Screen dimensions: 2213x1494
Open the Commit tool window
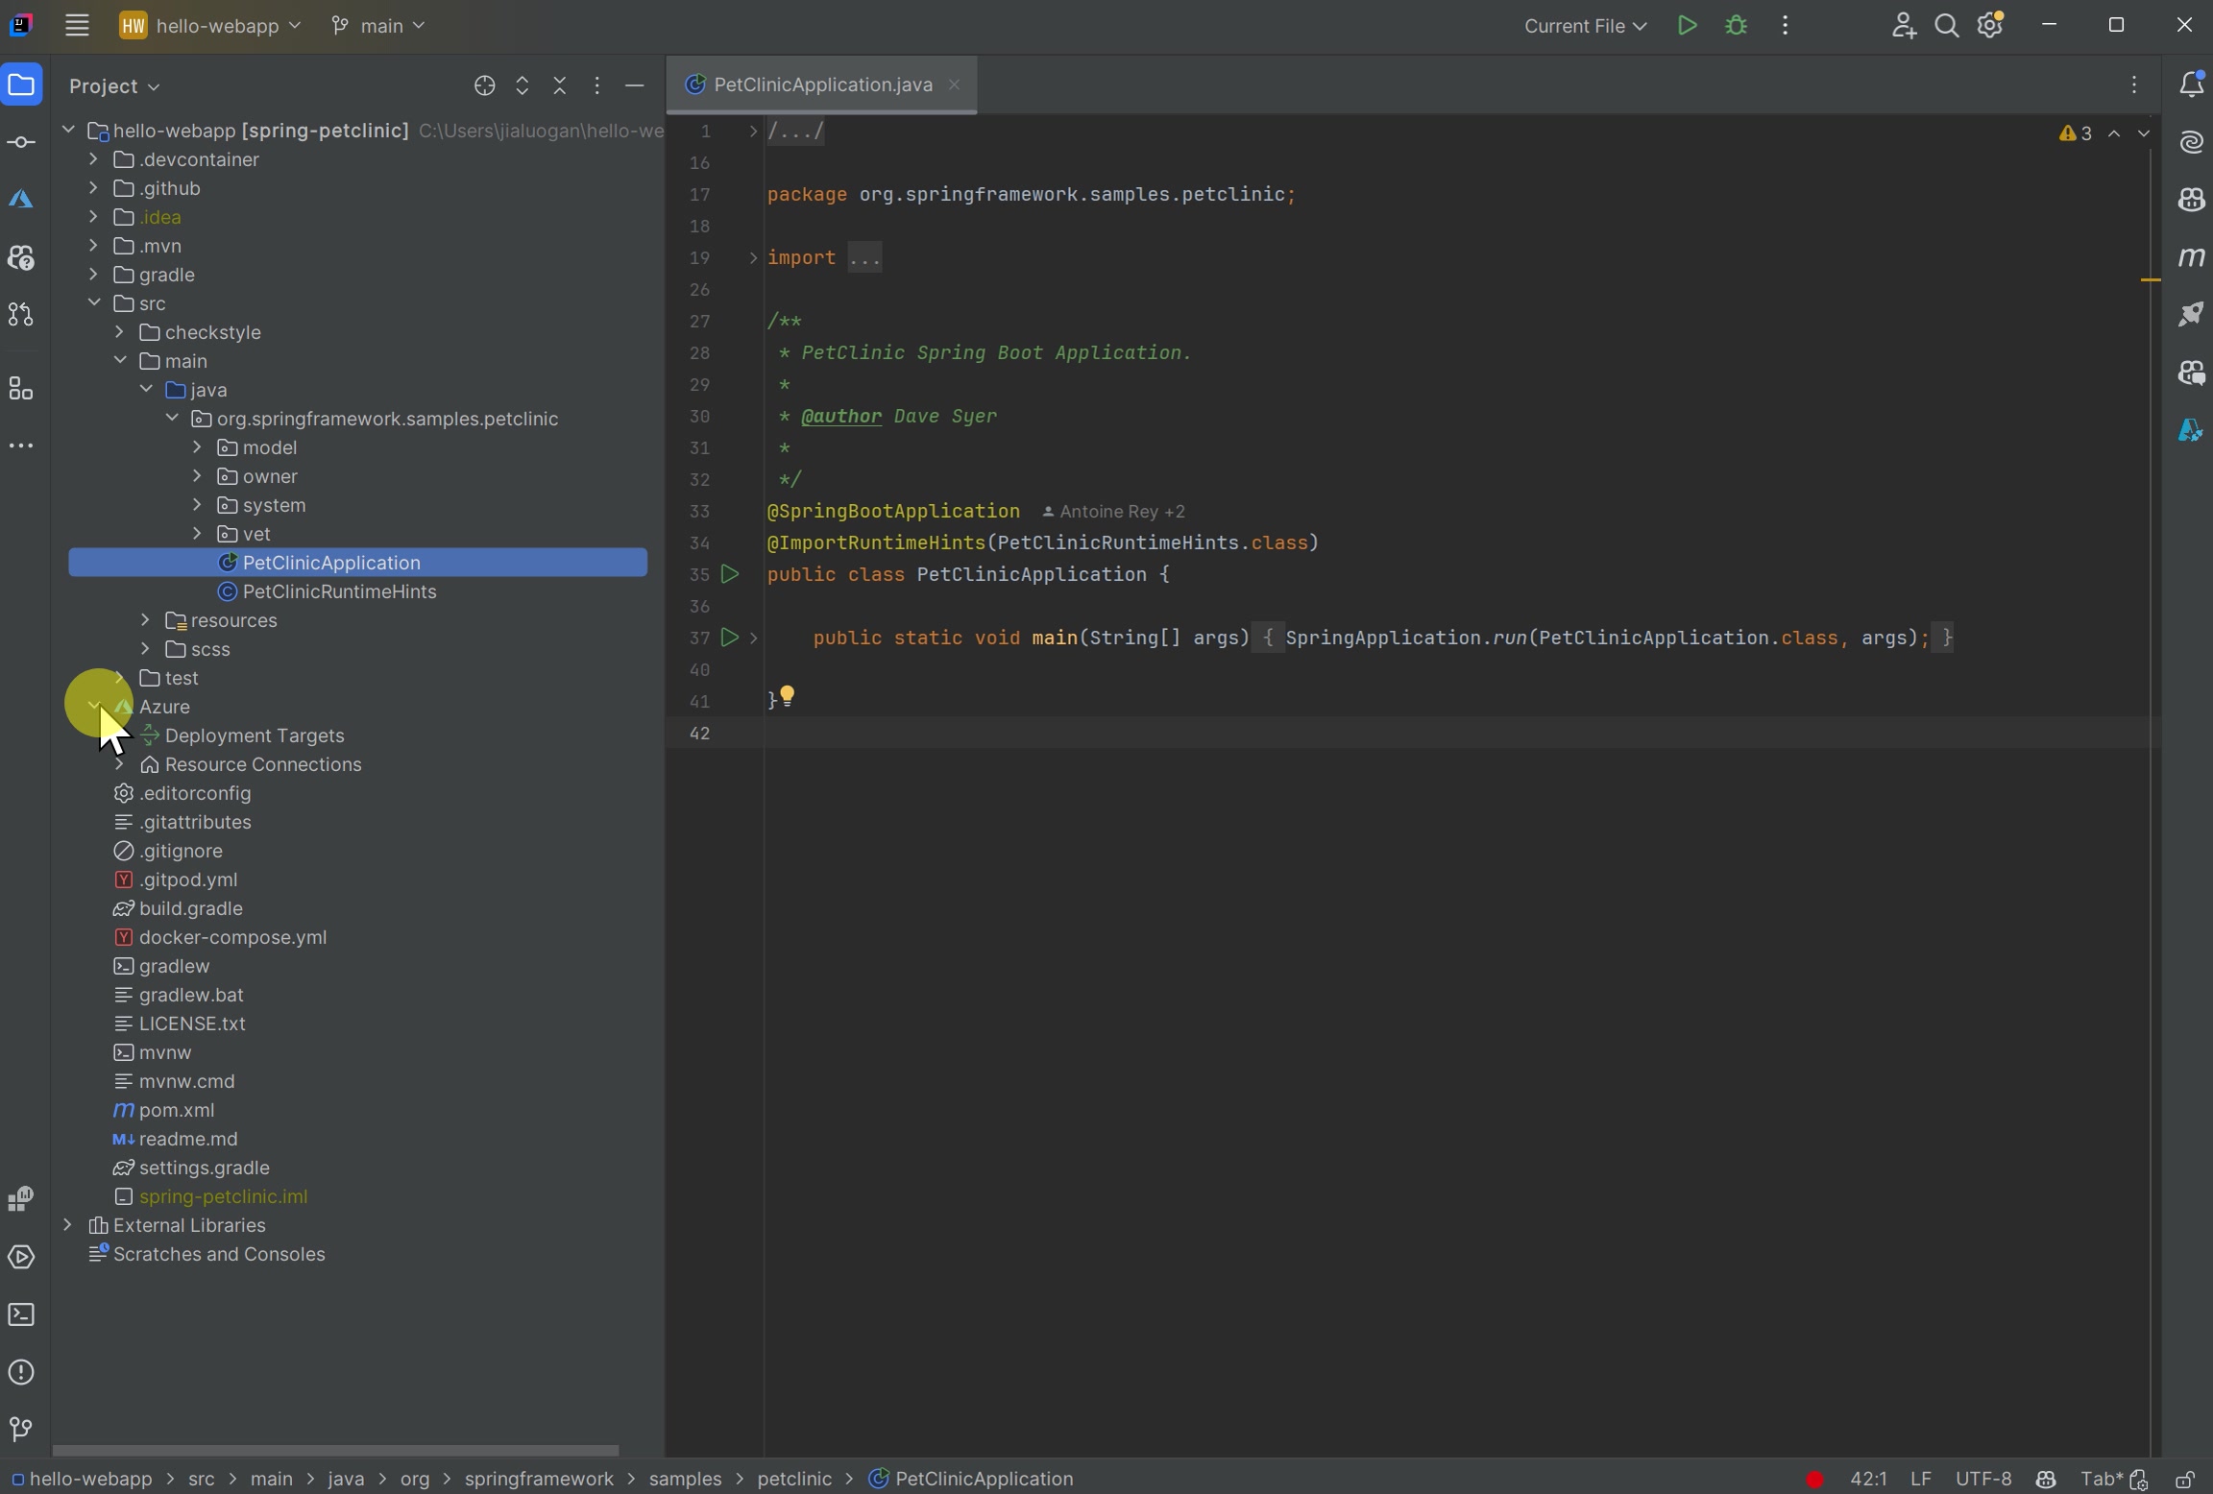21,143
